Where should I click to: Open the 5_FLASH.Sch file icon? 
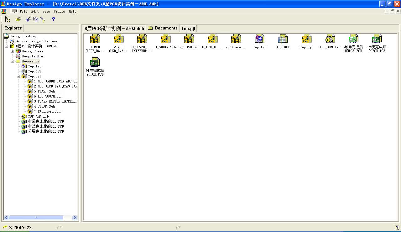pyautogui.click(x=189, y=39)
